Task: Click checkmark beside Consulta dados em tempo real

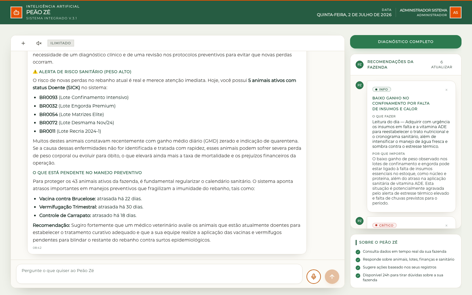Action: click(x=358, y=252)
